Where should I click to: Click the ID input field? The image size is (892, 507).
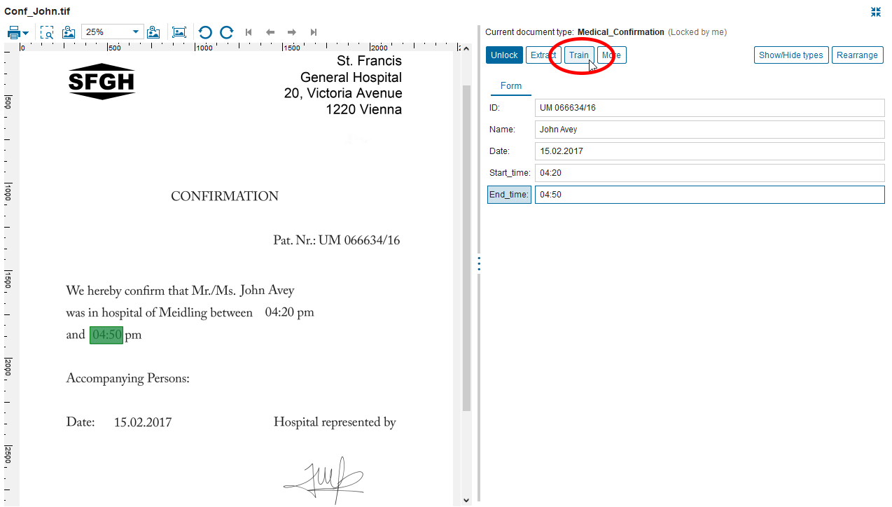click(x=709, y=108)
